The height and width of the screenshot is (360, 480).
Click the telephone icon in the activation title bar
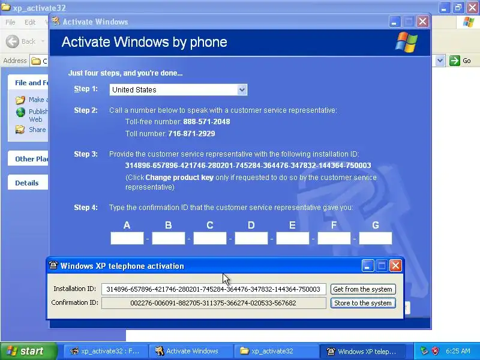(53, 265)
